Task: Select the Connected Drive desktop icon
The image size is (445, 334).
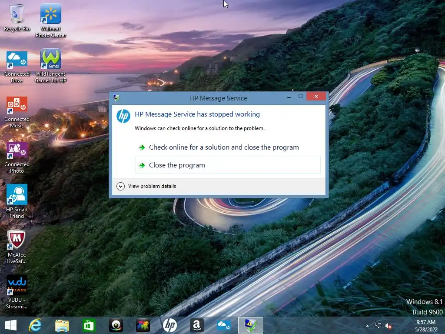Action: pos(17,67)
